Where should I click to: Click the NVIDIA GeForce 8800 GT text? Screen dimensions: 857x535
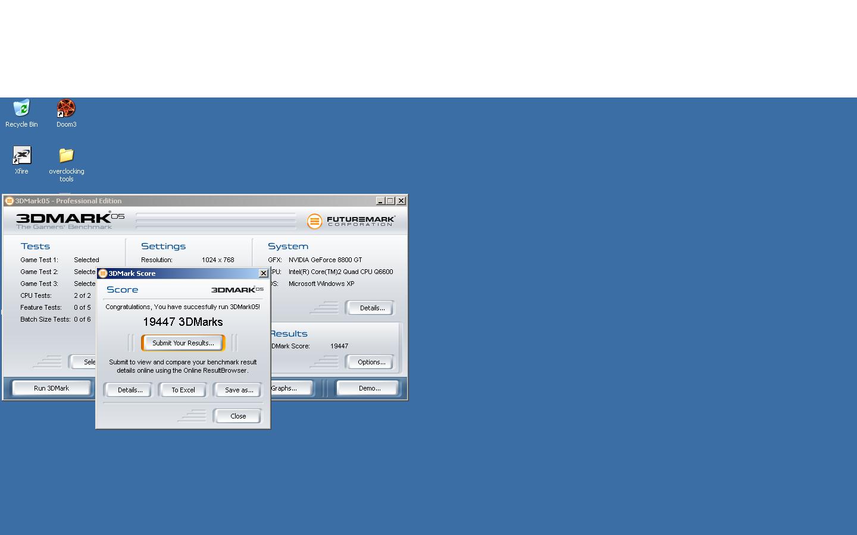pyautogui.click(x=325, y=260)
